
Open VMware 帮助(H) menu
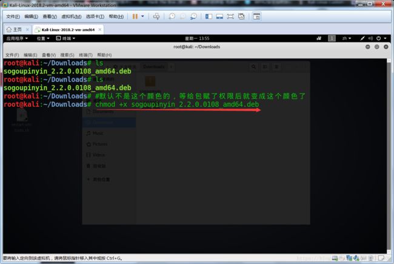coord(116,16)
